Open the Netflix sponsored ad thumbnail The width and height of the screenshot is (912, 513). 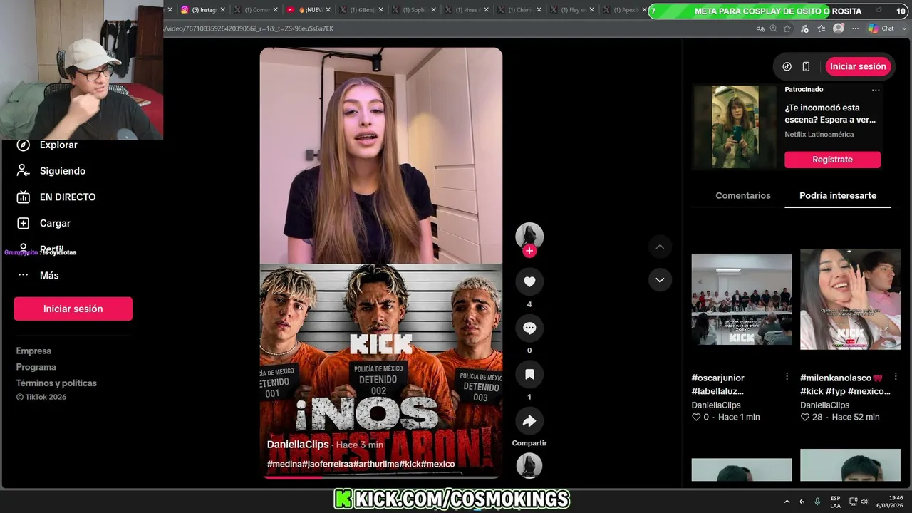click(x=735, y=127)
